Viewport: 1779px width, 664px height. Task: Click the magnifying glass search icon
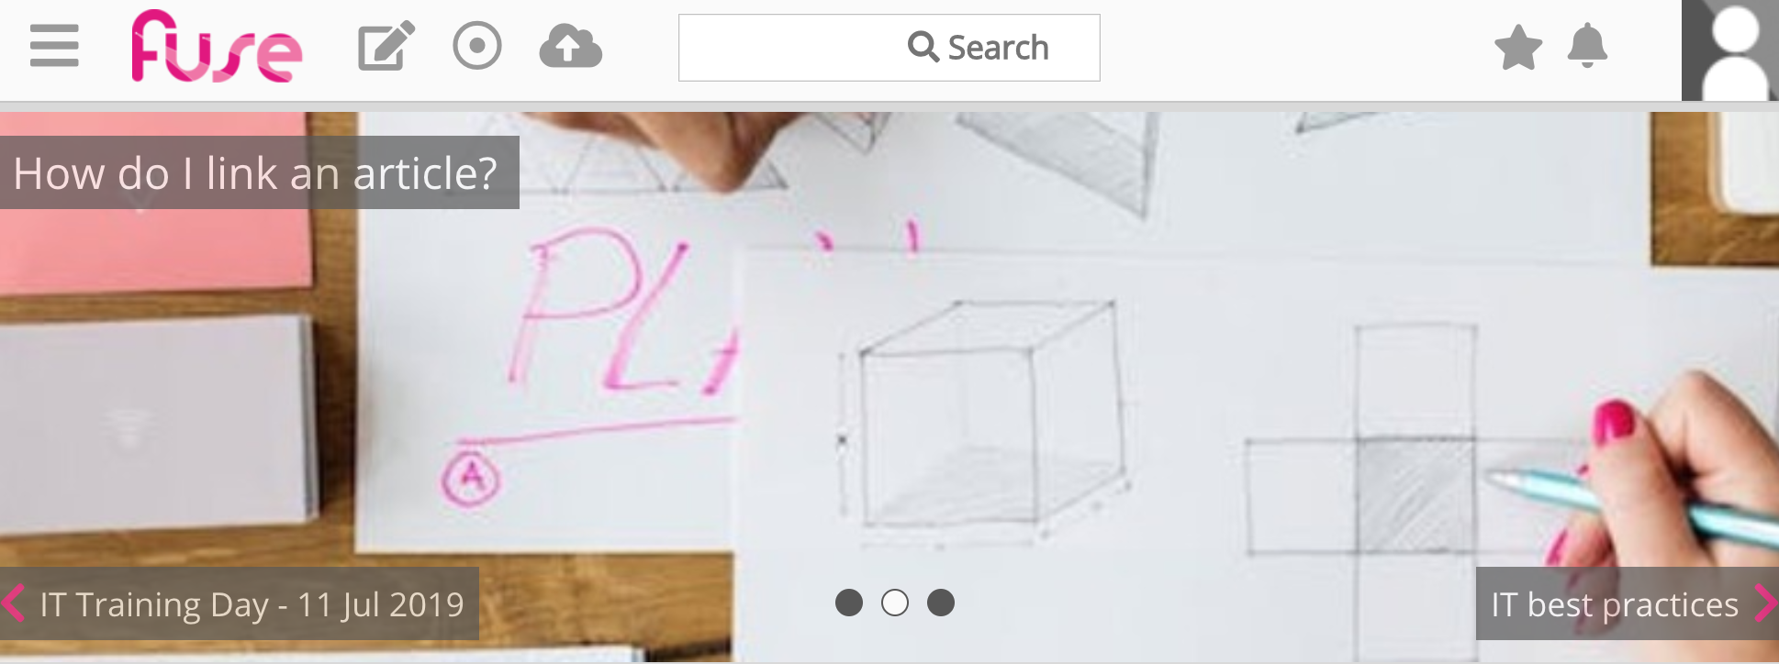(x=923, y=47)
